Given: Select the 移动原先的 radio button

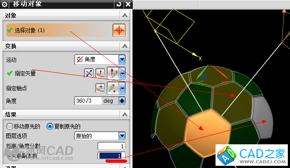Looking at the screenshot, I should click(x=10, y=126).
